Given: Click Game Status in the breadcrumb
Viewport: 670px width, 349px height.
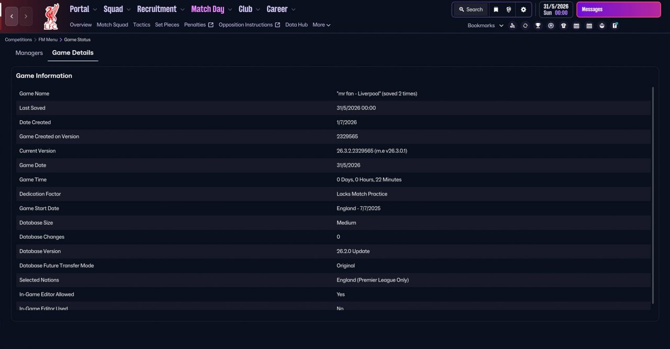Looking at the screenshot, I should pos(77,40).
